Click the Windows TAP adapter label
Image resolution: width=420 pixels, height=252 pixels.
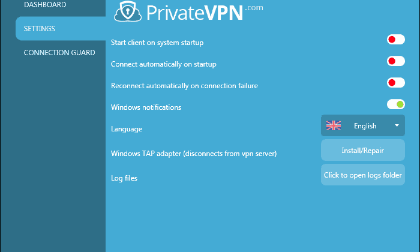[194, 154]
